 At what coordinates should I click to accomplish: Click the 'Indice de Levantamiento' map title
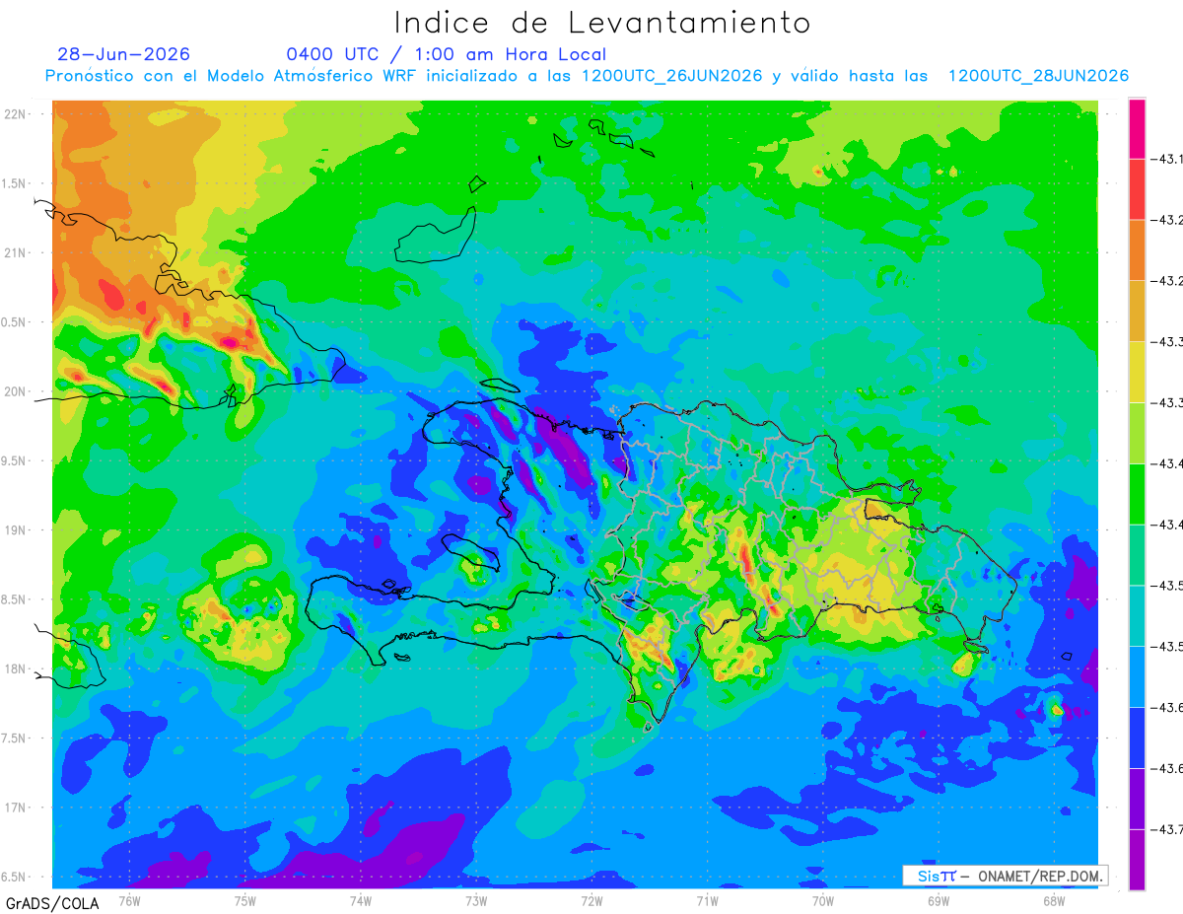pos(601,23)
